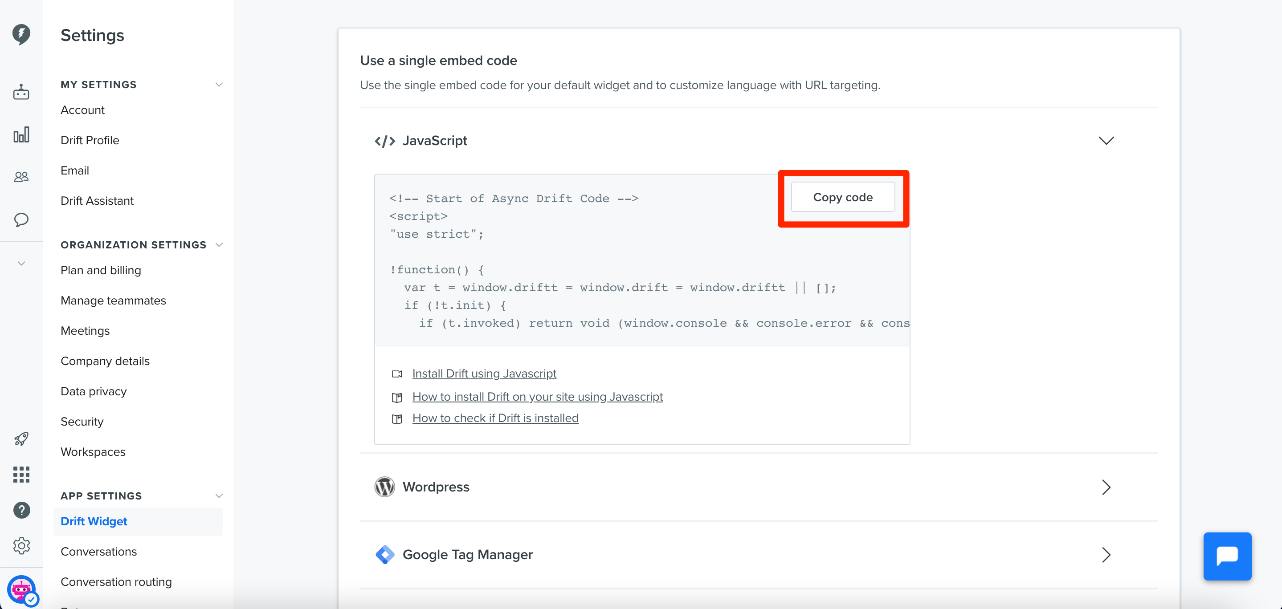Collapse the My Settings section
Screen dimensions: 1282x609
[218, 85]
